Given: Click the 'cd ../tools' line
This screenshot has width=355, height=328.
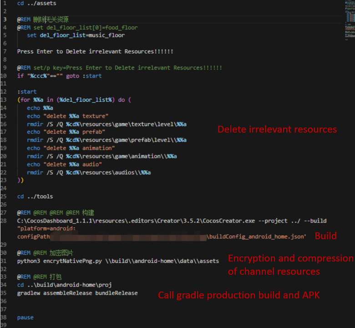Looking at the screenshot, I should [x=35, y=196].
